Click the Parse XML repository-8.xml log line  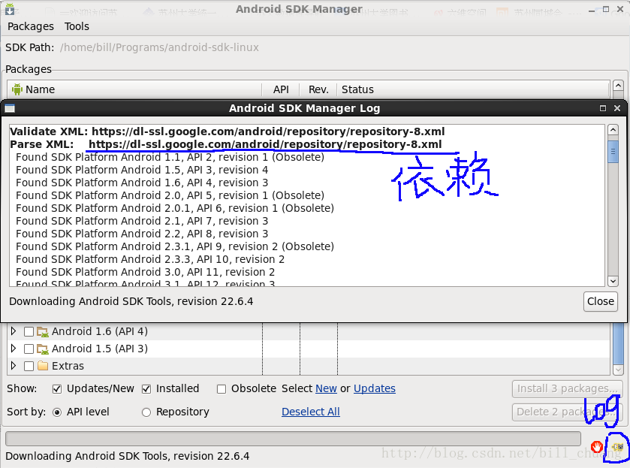226,144
